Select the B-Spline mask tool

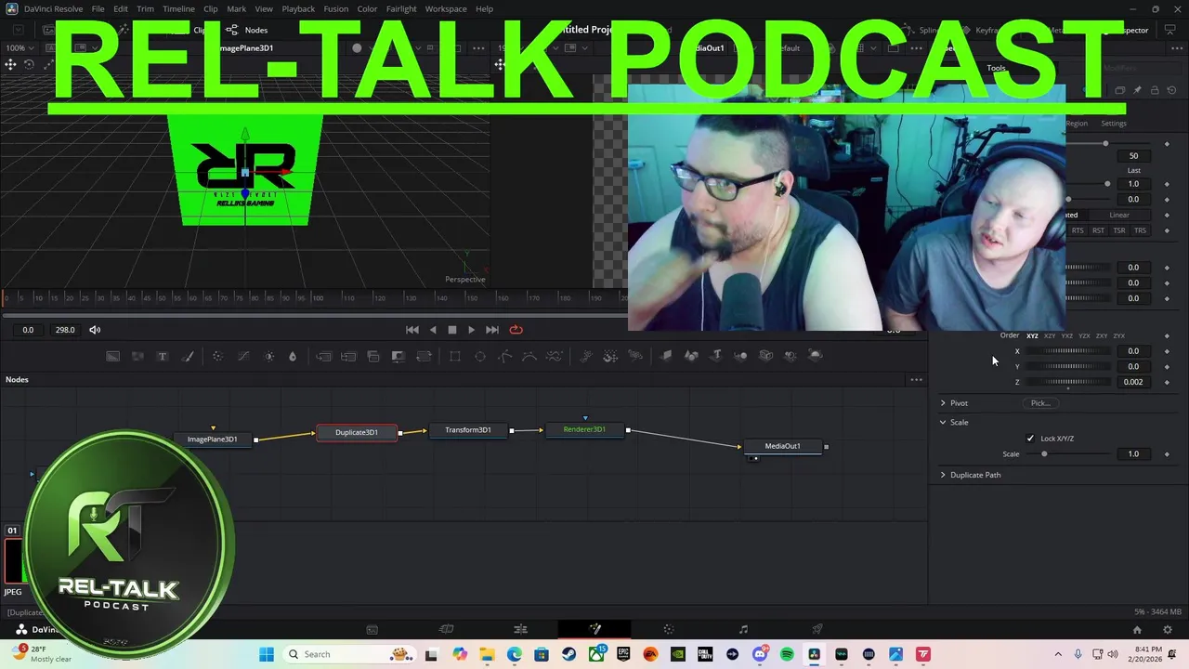pyautogui.click(x=529, y=356)
